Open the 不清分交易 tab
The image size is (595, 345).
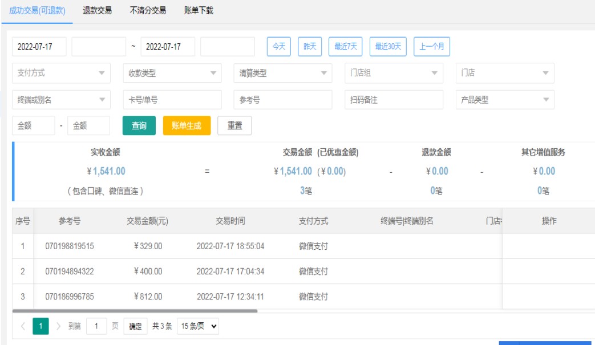[x=148, y=10]
